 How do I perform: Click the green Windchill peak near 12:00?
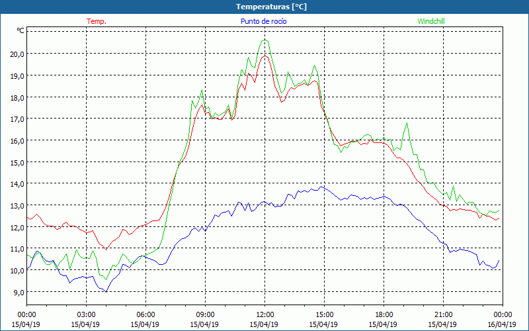click(265, 40)
